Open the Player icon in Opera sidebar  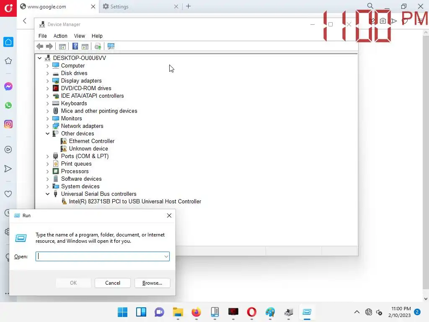click(x=8, y=150)
